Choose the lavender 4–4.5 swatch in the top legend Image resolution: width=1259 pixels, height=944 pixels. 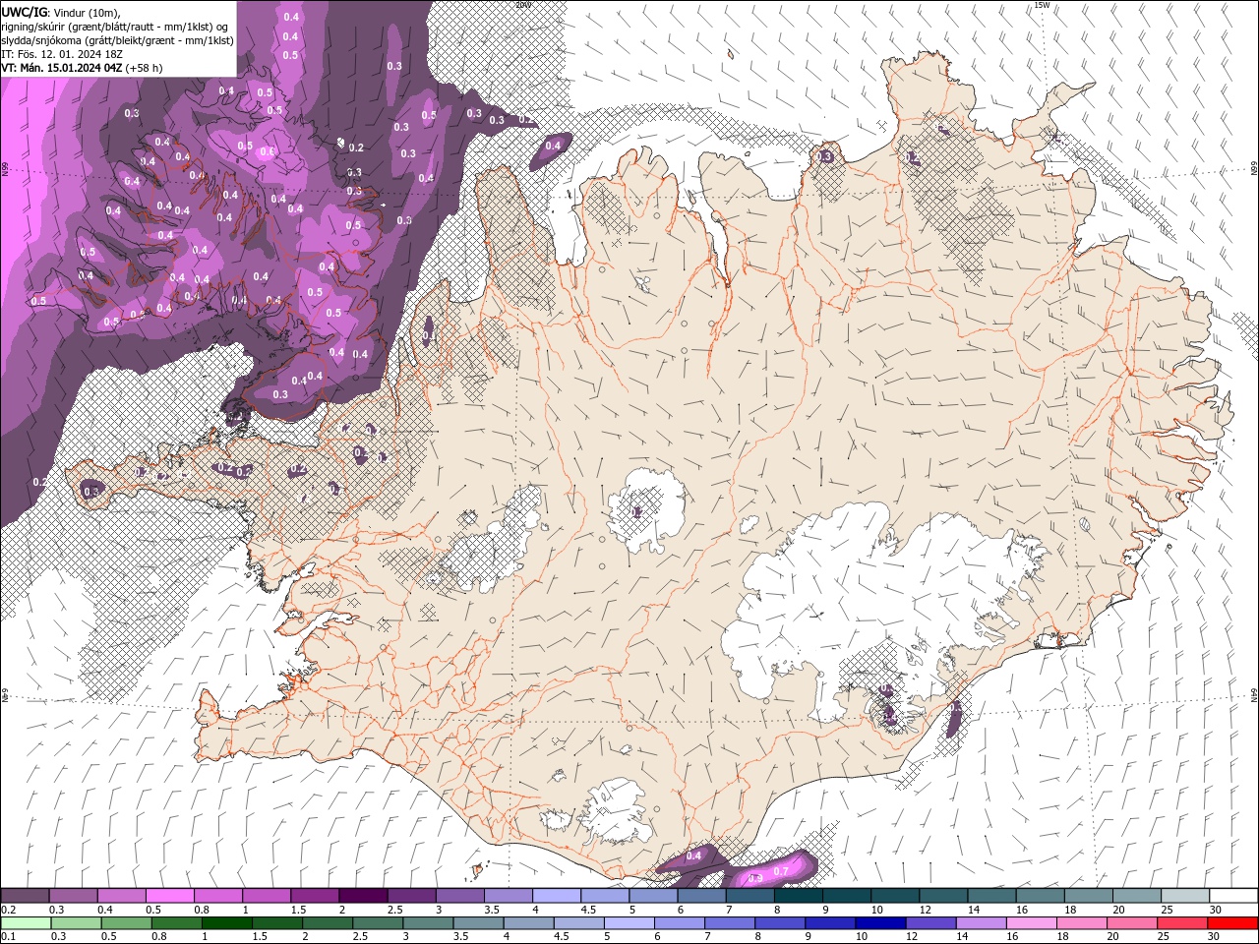click(556, 896)
